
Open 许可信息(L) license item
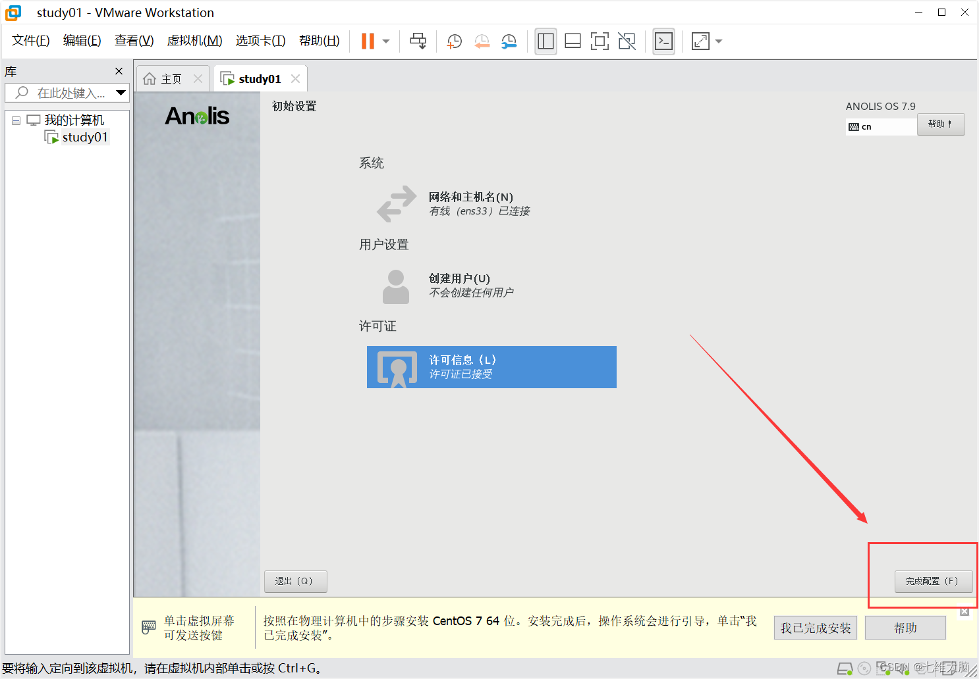(x=491, y=367)
